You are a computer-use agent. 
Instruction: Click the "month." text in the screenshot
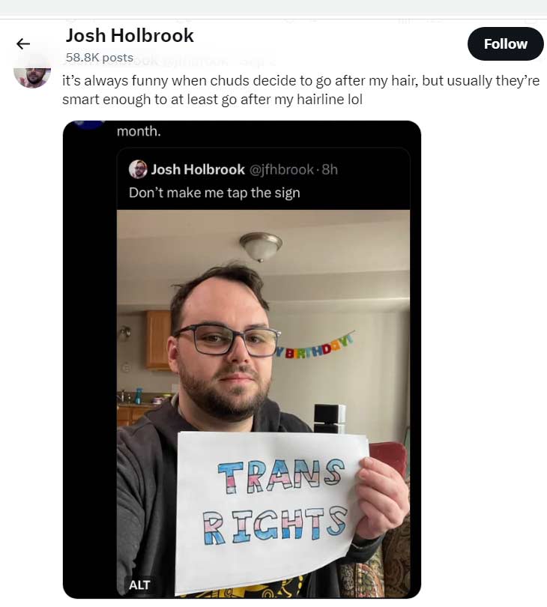(x=139, y=131)
